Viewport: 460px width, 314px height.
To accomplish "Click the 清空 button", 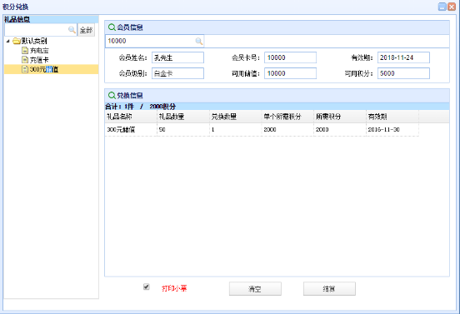I will coord(255,289).
